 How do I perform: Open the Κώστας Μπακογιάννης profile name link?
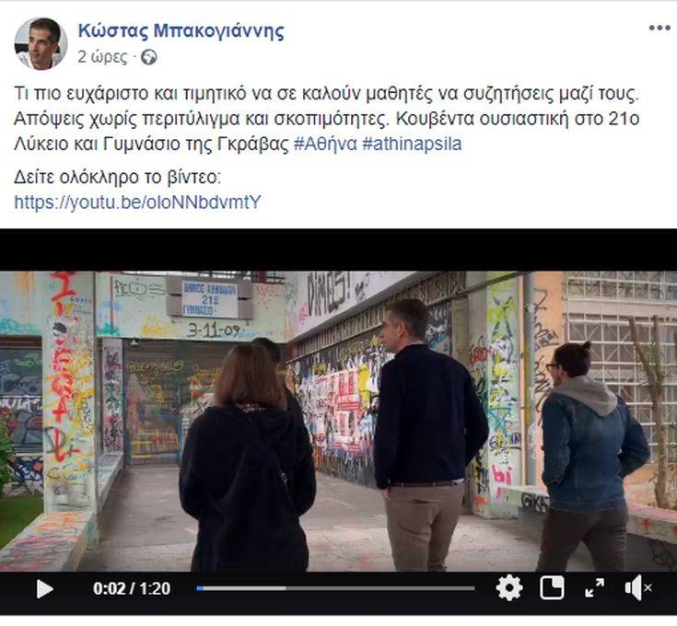tap(181, 30)
